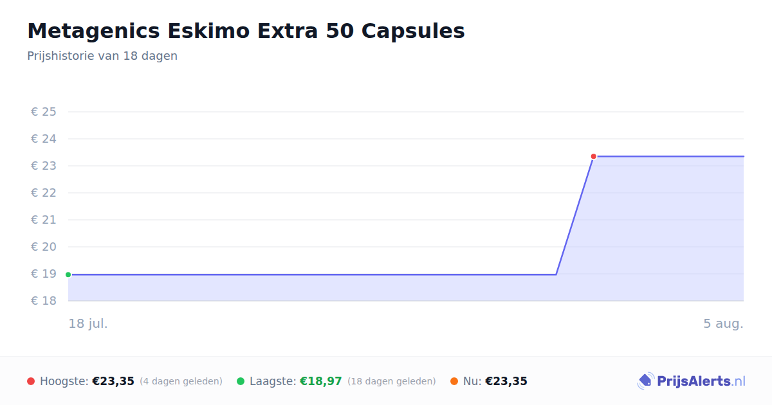The width and height of the screenshot is (772, 405).
Task: Click the green dot beside Laagste
Action: 241,381
